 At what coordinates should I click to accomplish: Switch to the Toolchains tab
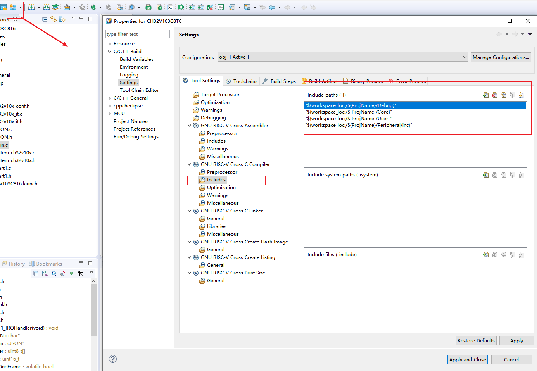coord(242,81)
